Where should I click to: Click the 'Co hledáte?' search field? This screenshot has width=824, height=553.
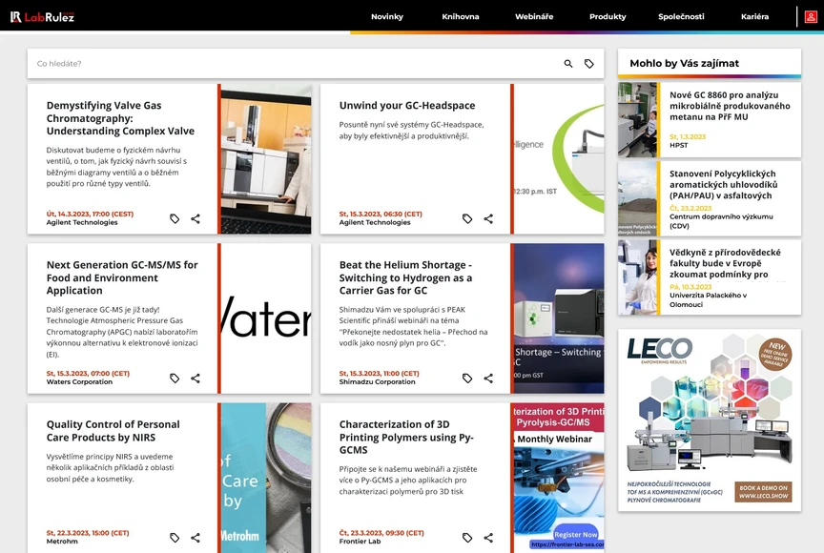(286, 61)
